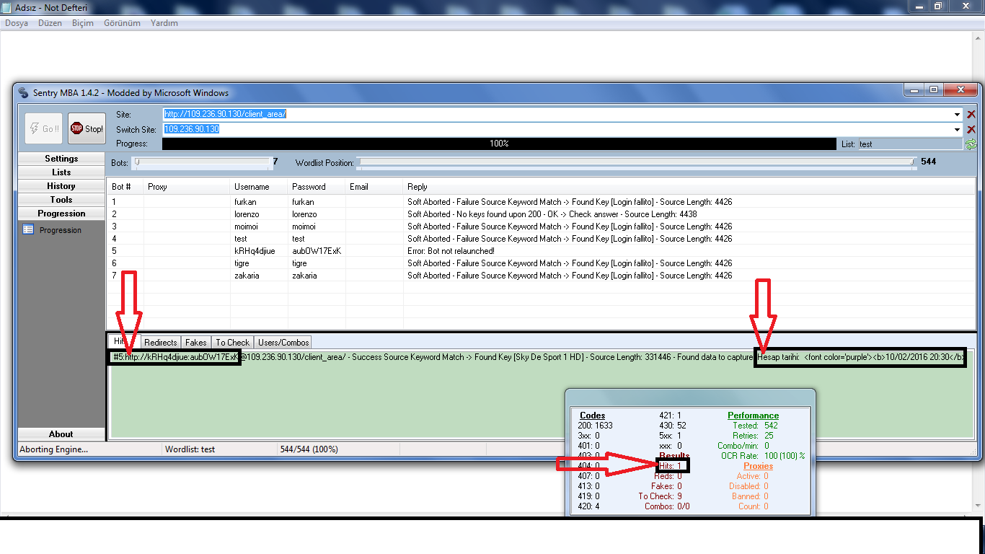The height and width of the screenshot is (554, 985).
Task: Select the To Check tab
Action: click(232, 343)
